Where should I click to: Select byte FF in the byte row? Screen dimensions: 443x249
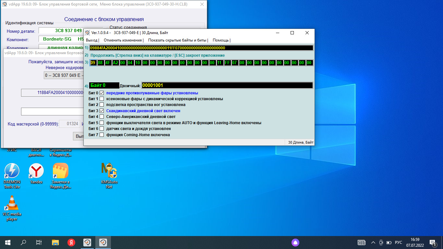(x=227, y=63)
